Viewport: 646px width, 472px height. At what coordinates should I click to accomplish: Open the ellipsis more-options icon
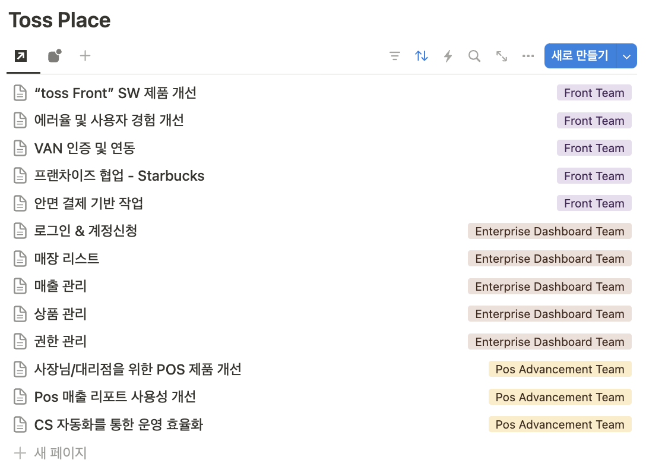(x=528, y=55)
